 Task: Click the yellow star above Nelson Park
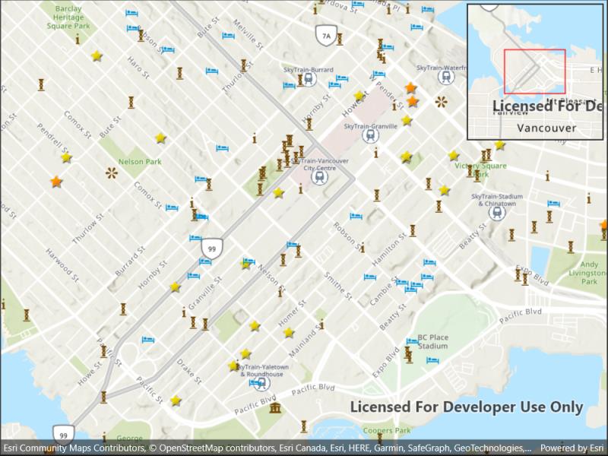pos(160,138)
